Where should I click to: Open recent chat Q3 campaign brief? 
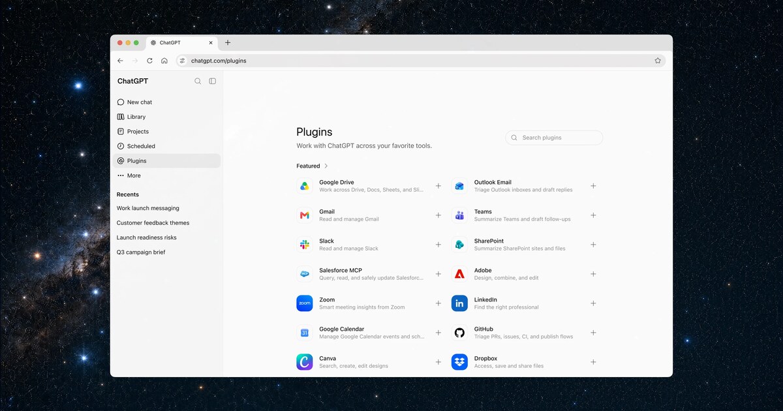141,252
